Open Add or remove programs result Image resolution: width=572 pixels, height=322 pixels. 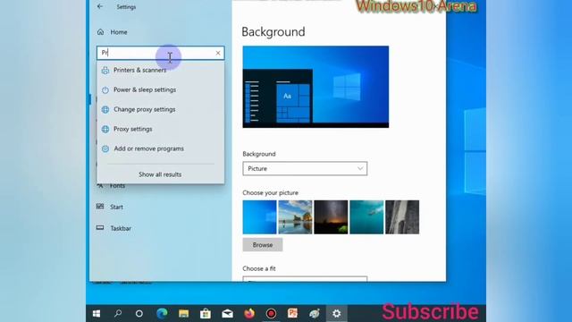[x=161, y=149]
